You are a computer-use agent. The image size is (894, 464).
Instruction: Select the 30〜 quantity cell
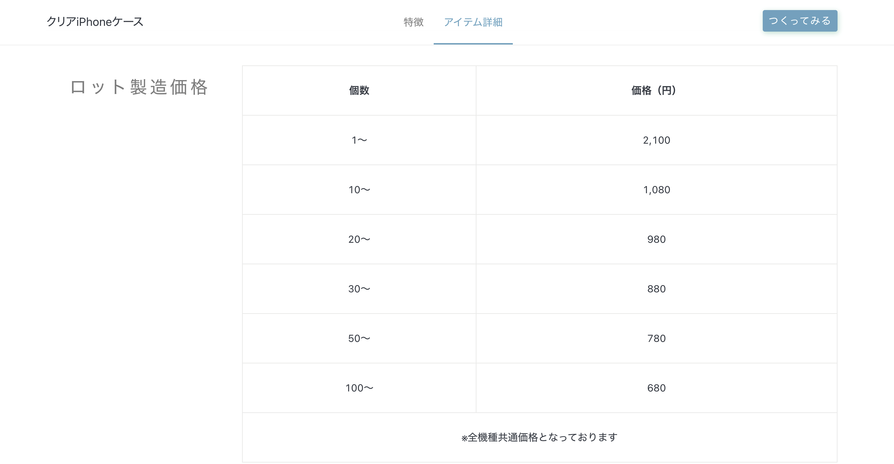[x=359, y=289]
